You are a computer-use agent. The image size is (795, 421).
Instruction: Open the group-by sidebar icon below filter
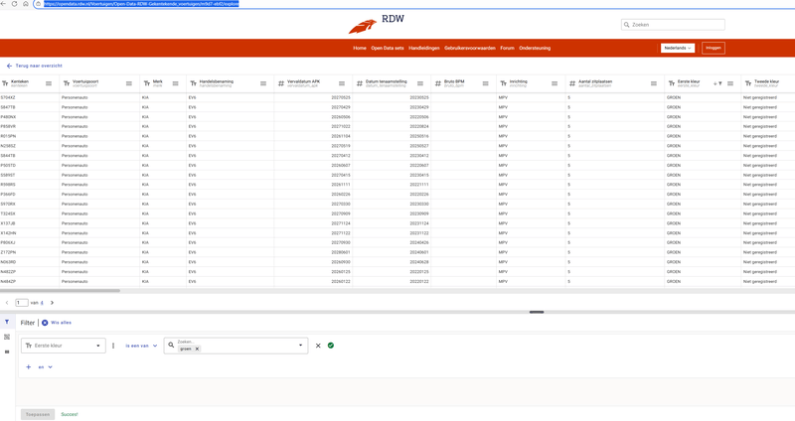tap(7, 337)
